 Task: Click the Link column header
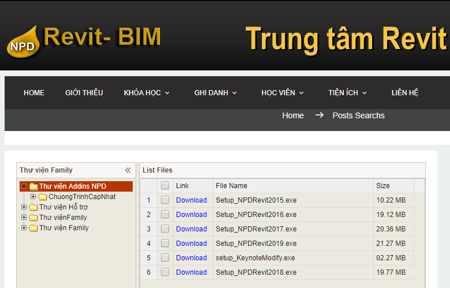click(182, 186)
